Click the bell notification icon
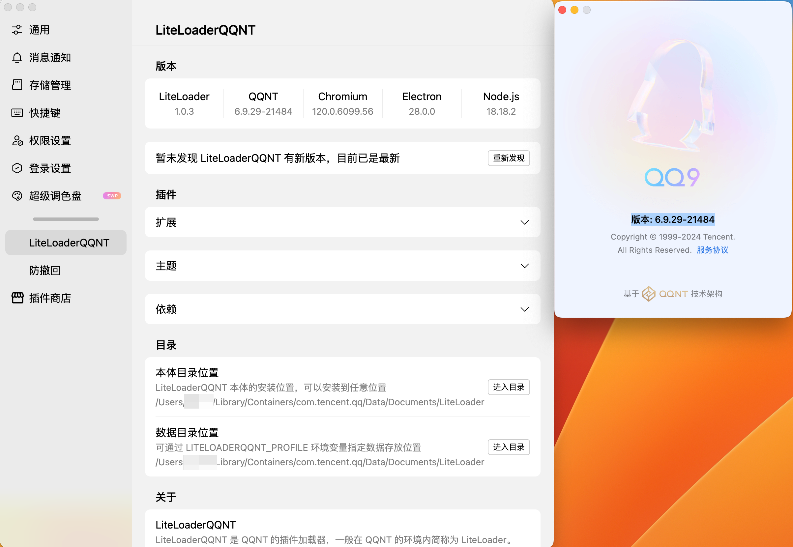793x547 pixels. pyautogui.click(x=17, y=58)
